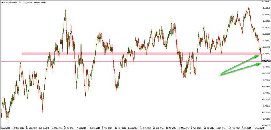Click the 0.85000 price axis label
The image size is (271, 130).
[266, 28]
